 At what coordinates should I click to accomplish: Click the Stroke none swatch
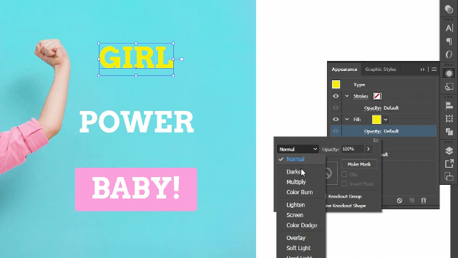coord(377,96)
